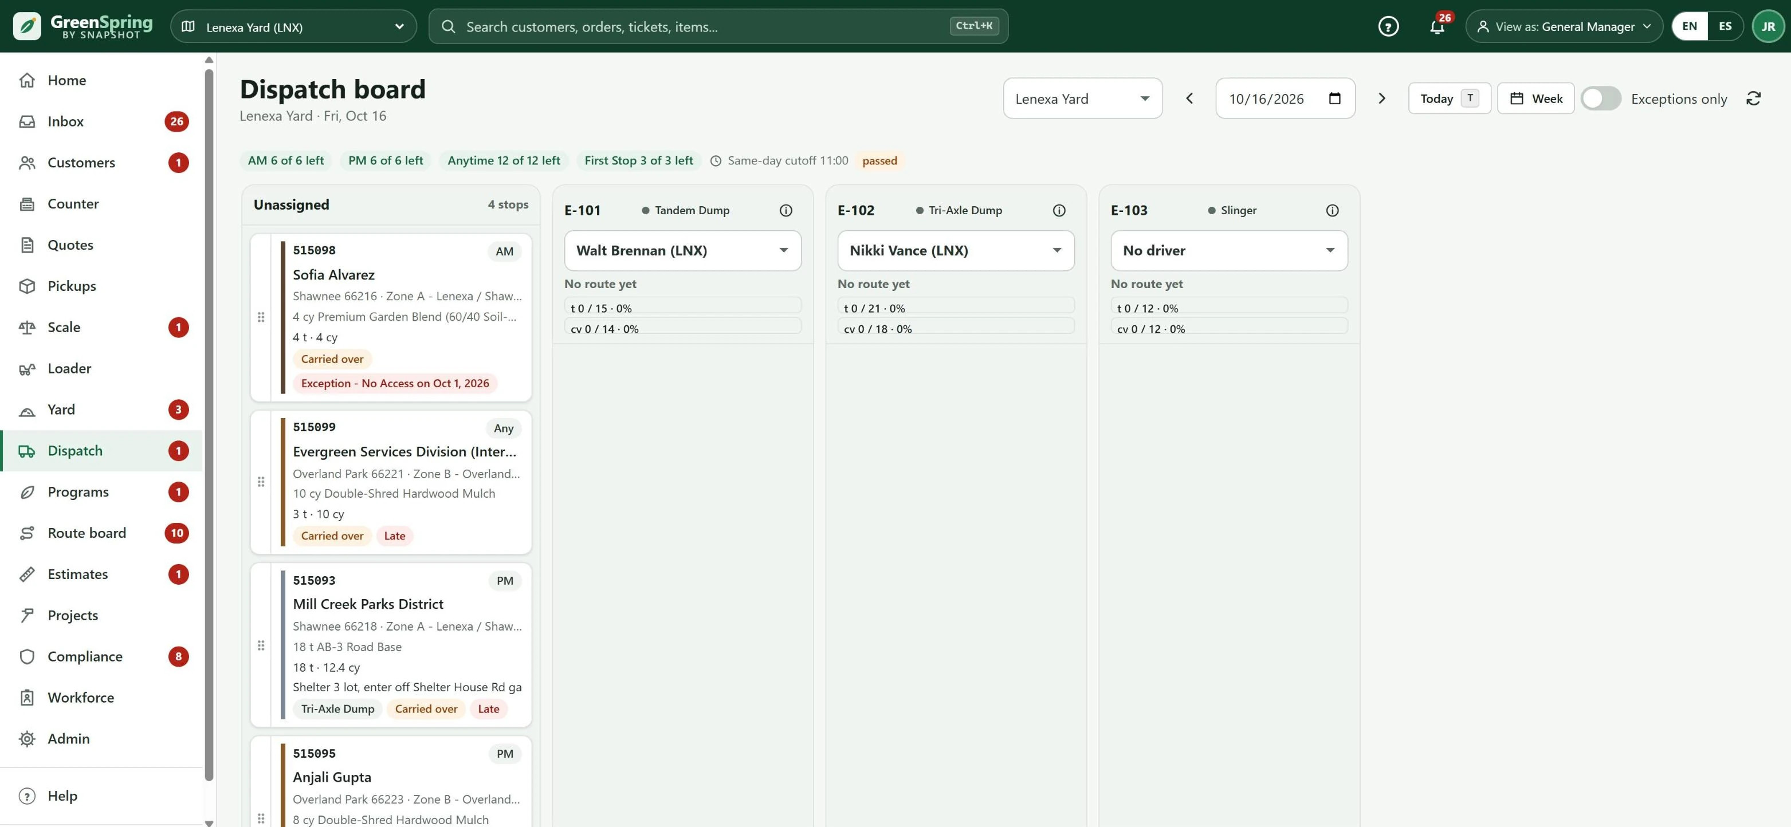
Task: Go to Route board in sidebar
Action: [x=102, y=533]
